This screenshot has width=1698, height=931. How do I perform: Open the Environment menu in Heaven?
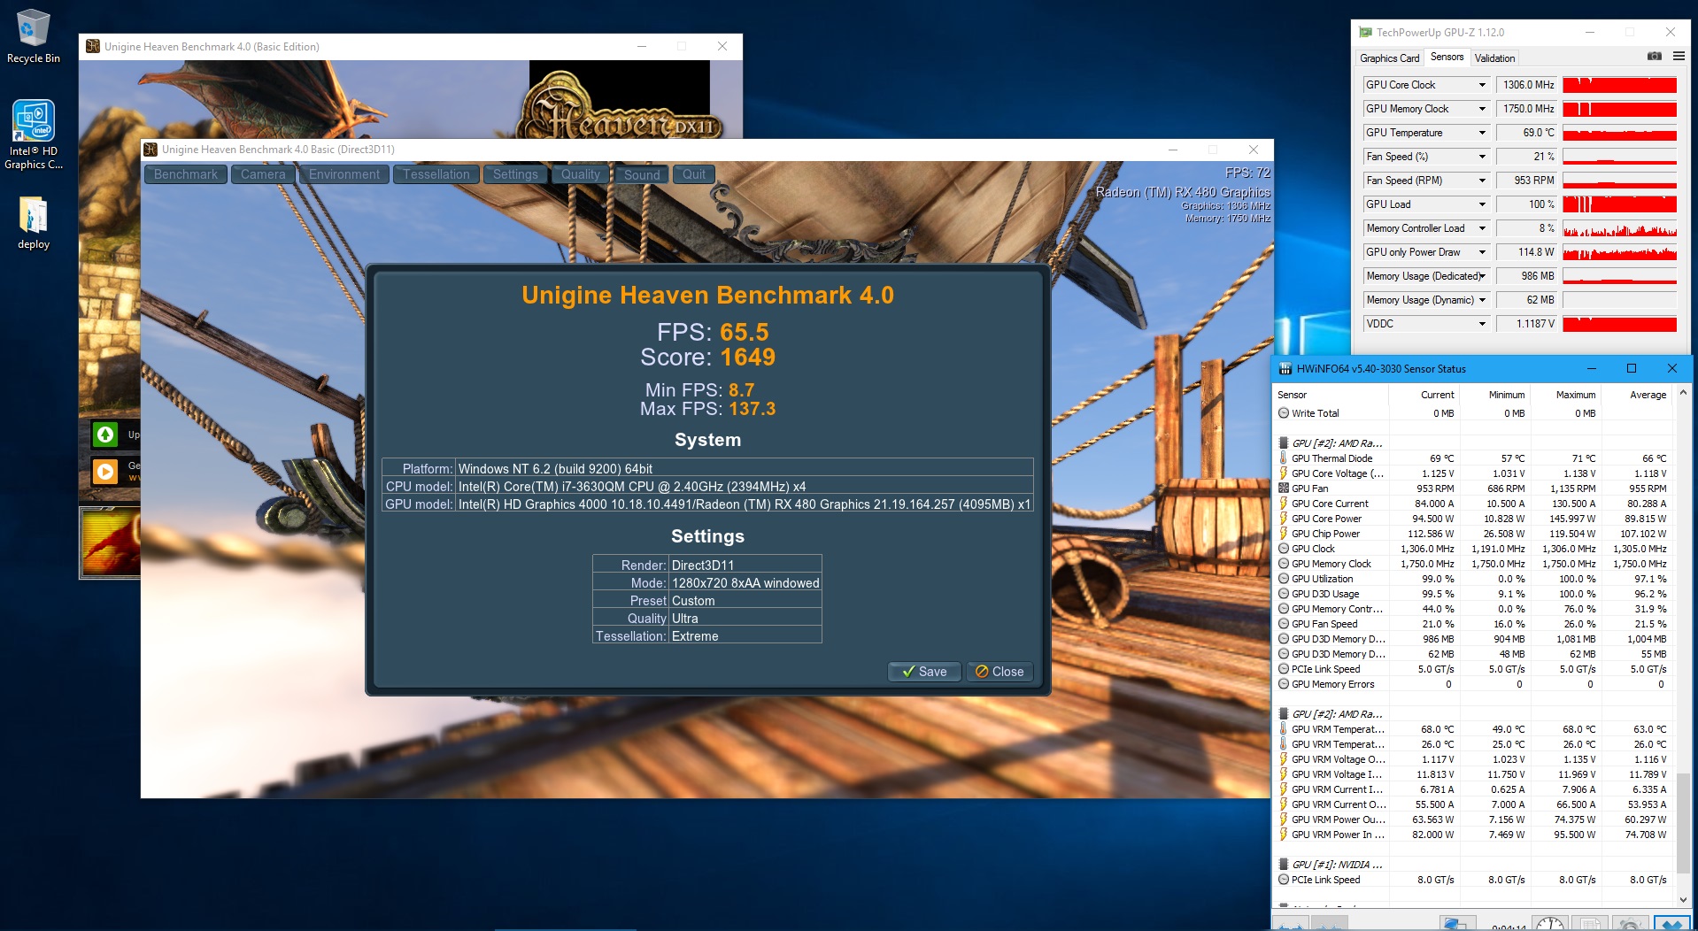click(343, 174)
